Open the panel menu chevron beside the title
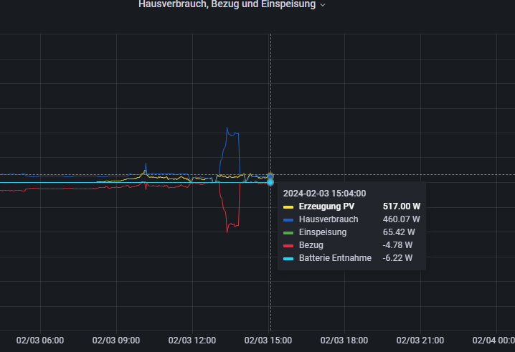The width and height of the screenshot is (515, 352). 323,5
